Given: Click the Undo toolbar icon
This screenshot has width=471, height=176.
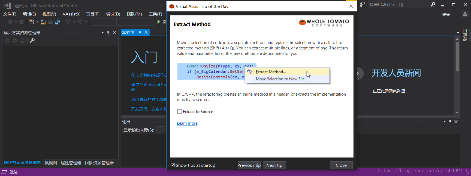Looking at the screenshot, I should [x=68, y=22].
